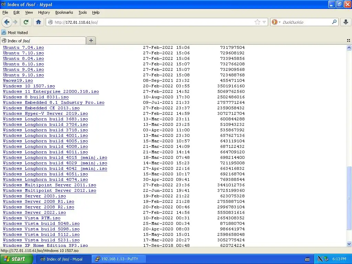Download Windows Vista RTM.iso
The height and width of the screenshot is (264, 352).
pos(32,218)
